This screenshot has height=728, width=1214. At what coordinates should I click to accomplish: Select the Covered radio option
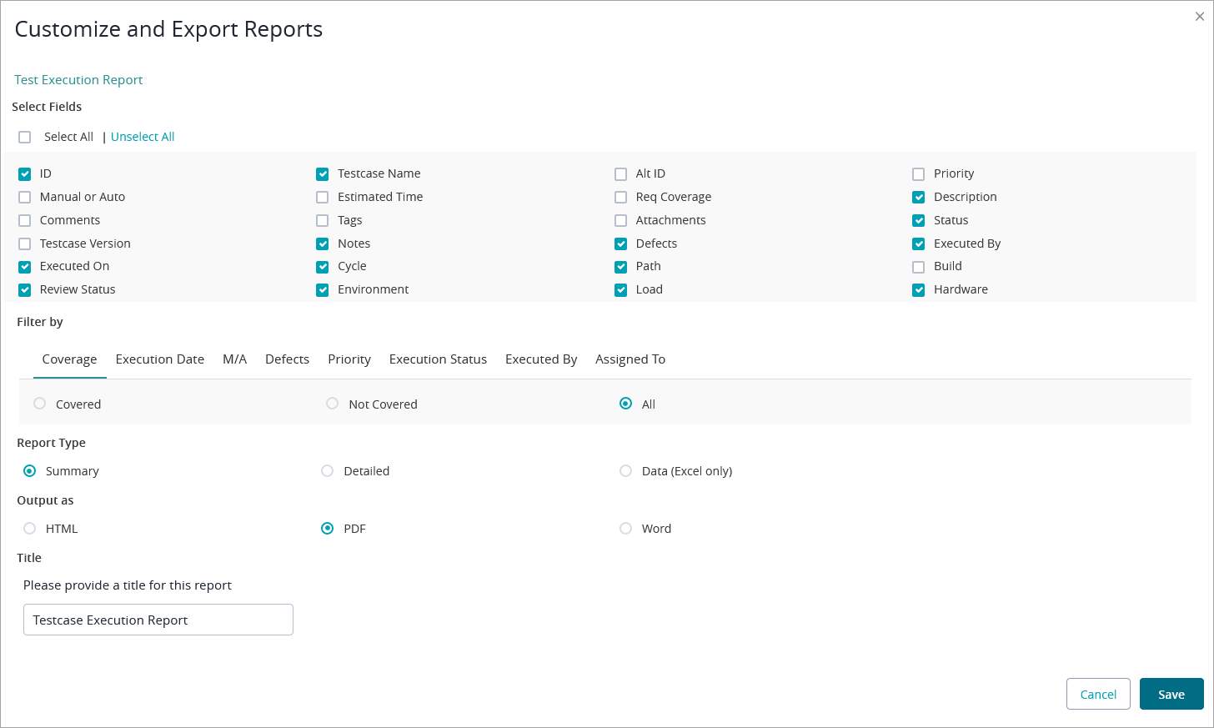(x=40, y=404)
